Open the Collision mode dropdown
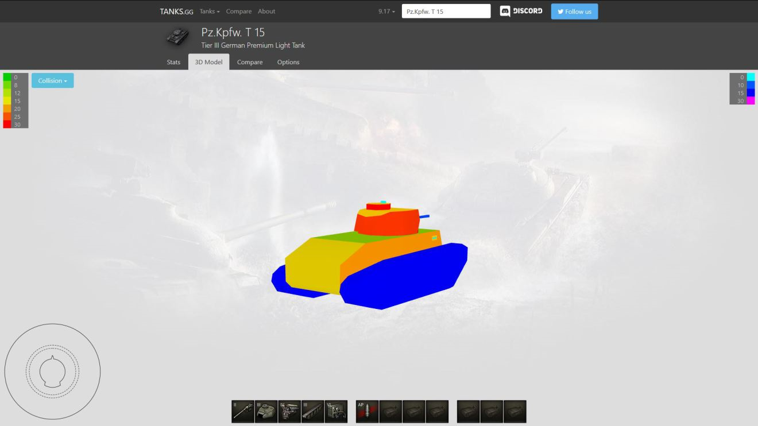This screenshot has width=758, height=426. coord(52,81)
